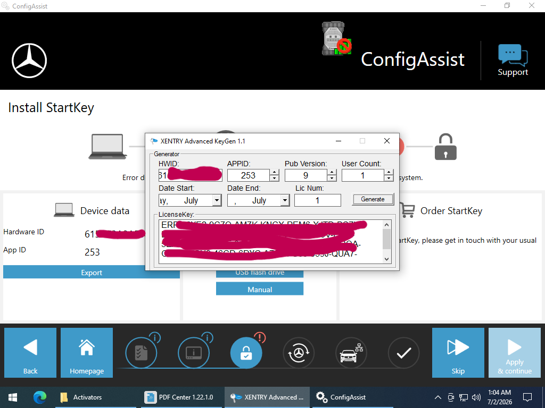Click the APPID field showing 253
Image resolution: width=545 pixels, height=408 pixels.
click(x=249, y=175)
